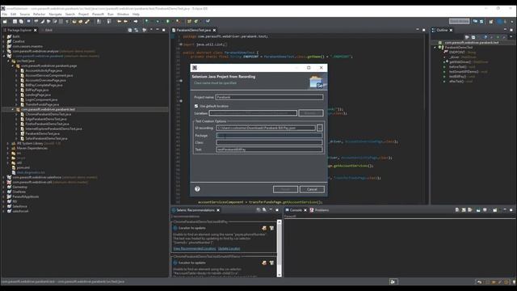
Task: Close the Package Explorer tab
Action: click(36, 30)
